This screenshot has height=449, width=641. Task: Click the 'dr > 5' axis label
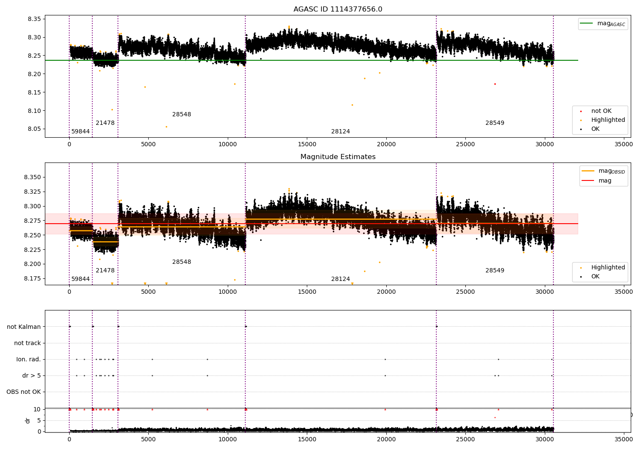[x=32, y=376]
